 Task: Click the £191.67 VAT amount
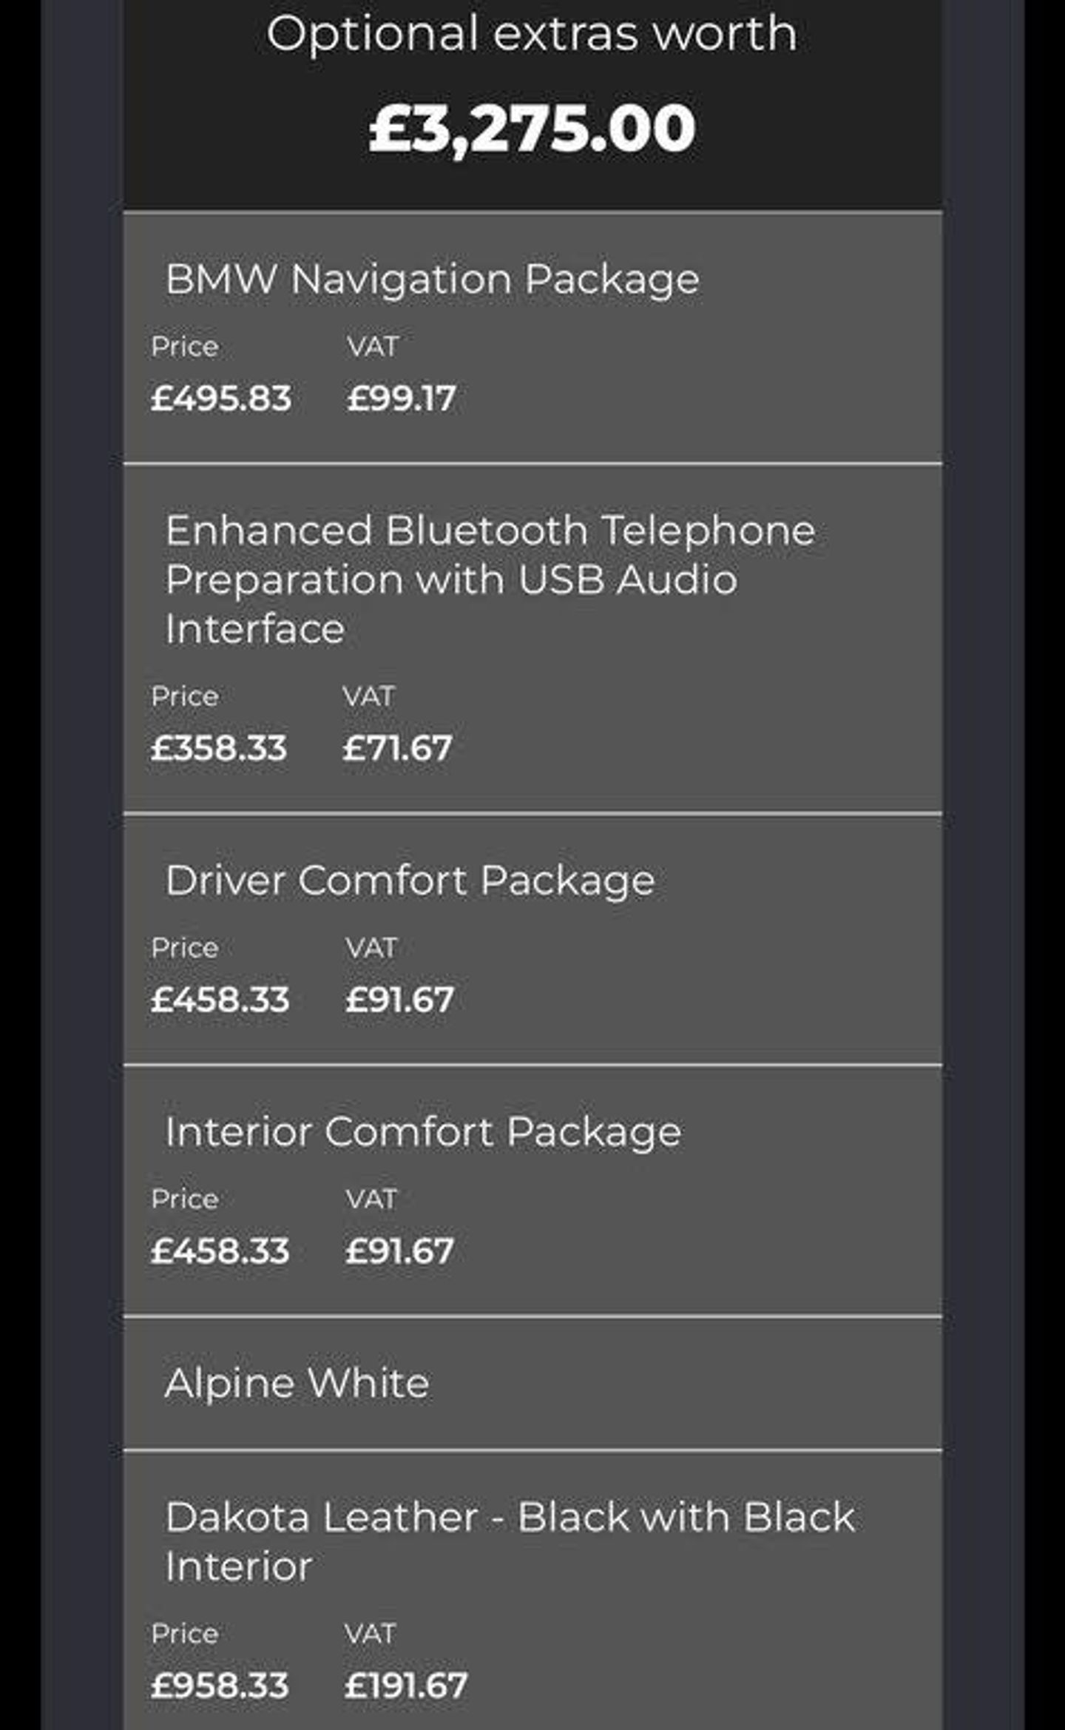[406, 1685]
